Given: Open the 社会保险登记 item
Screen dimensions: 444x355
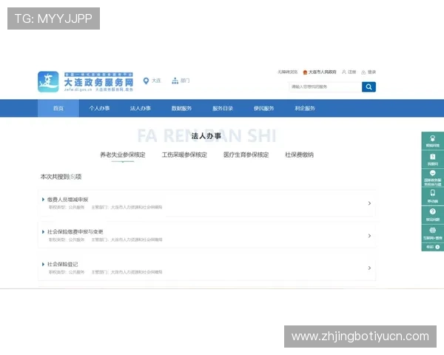Looking at the screenshot, I should click(x=63, y=264).
